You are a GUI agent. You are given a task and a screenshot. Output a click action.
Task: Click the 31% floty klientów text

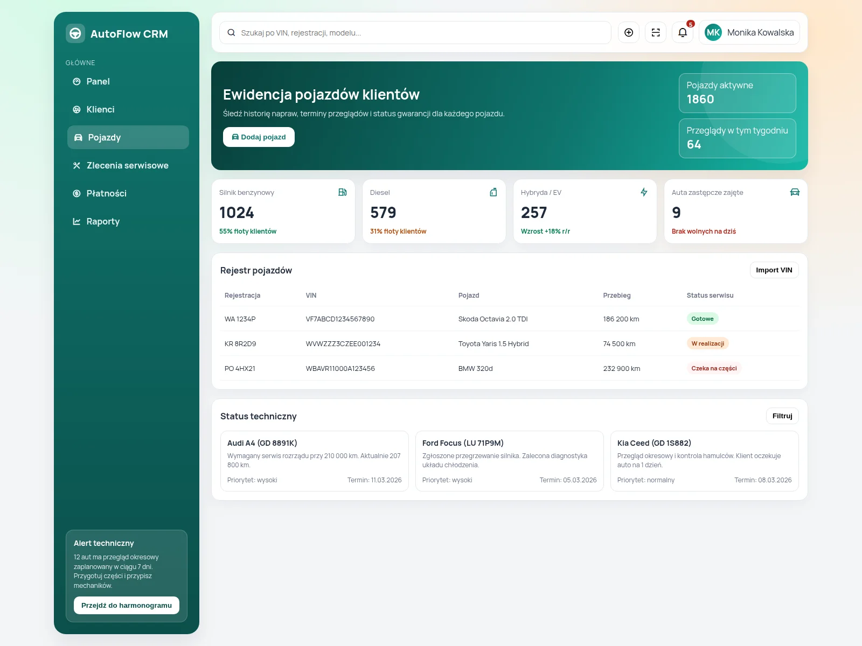click(398, 231)
